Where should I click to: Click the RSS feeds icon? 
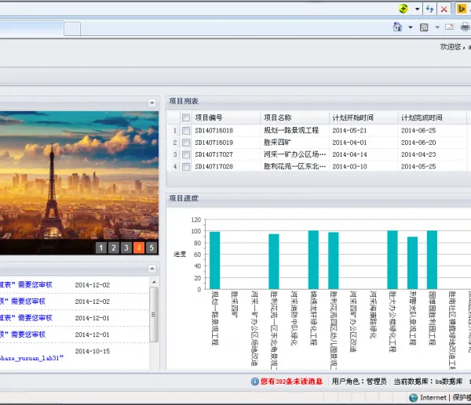pos(424,27)
